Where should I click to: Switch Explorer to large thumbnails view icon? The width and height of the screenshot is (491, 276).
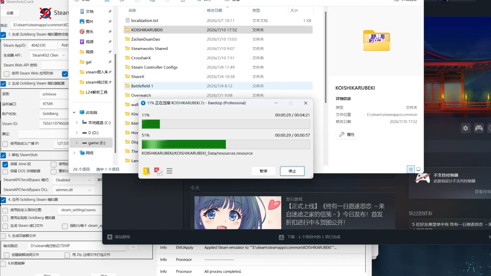point(418,169)
